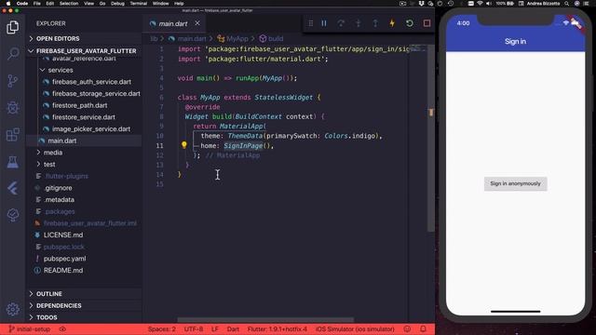The image size is (596, 335).
Task: Trigger Hot Reload lightning icon
Action: (x=392, y=23)
